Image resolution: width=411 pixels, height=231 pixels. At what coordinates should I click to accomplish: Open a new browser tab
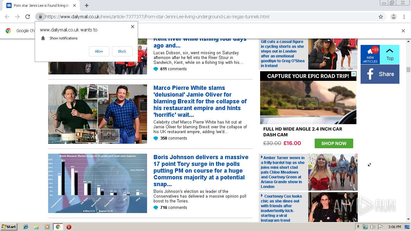[x=87, y=5]
